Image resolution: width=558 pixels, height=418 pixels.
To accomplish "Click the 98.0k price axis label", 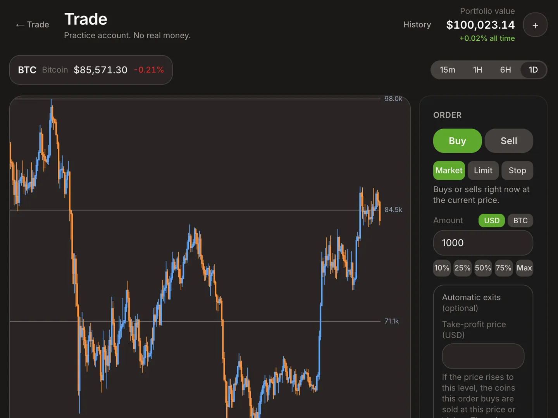I will [393, 99].
